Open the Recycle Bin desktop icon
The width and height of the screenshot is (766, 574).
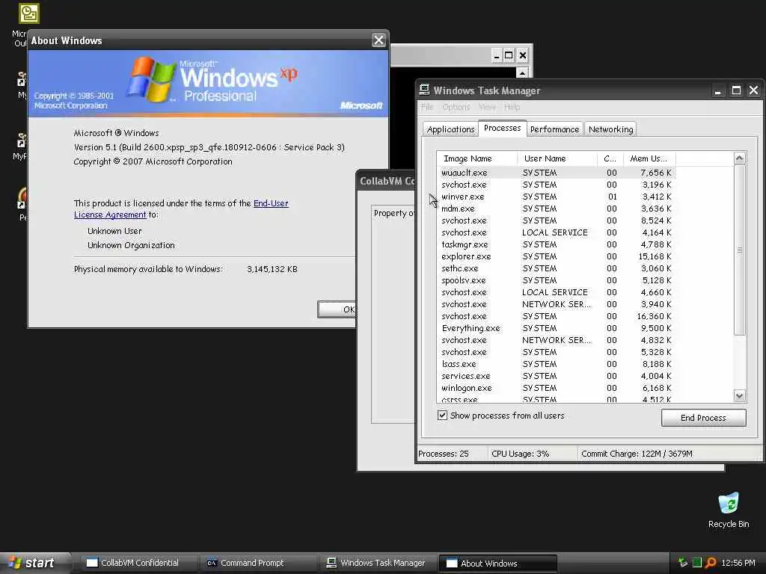point(729,510)
